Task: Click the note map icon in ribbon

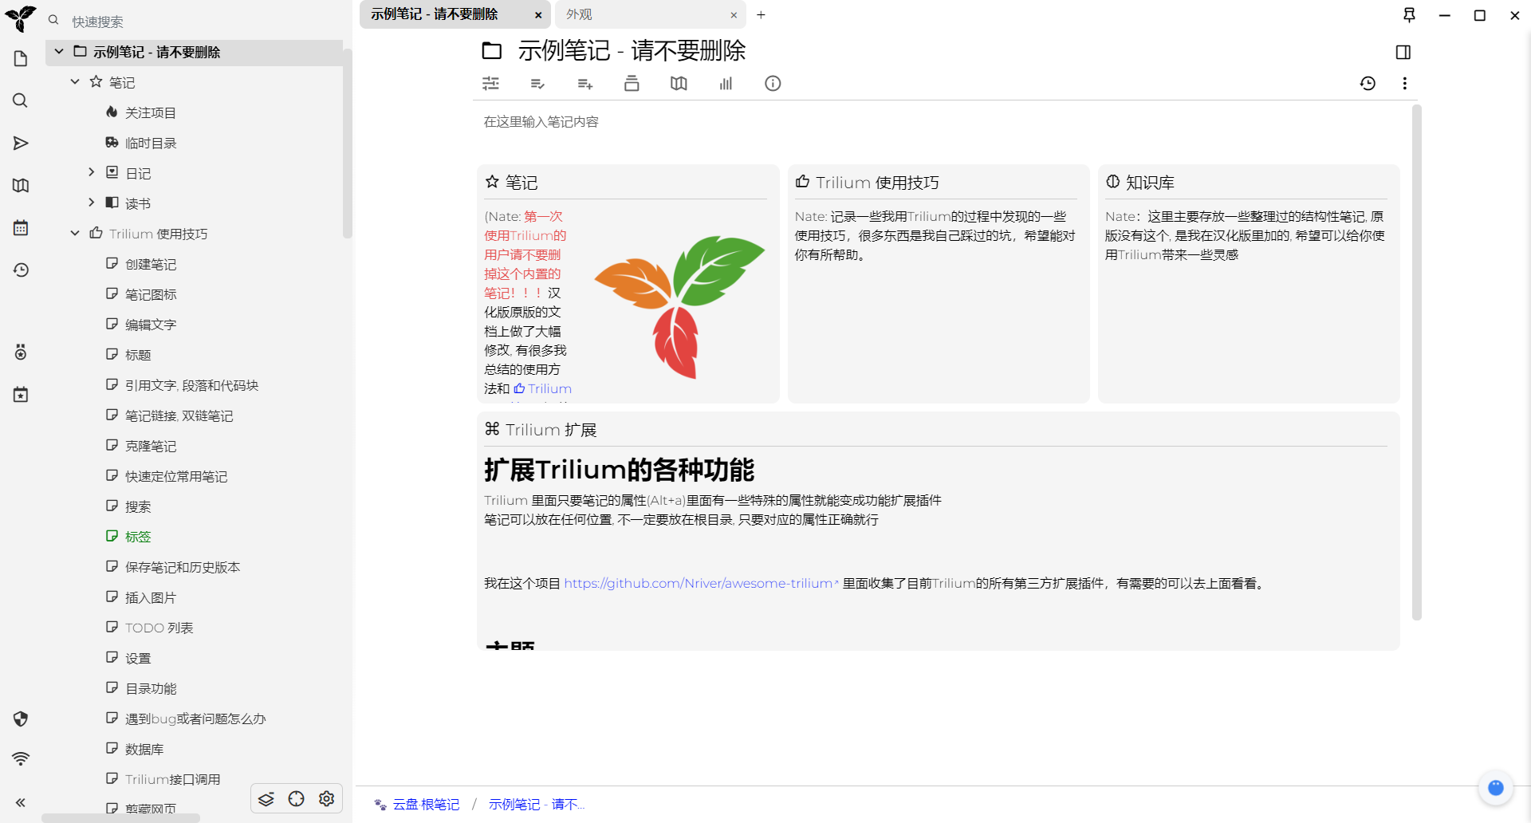Action: coord(679,84)
